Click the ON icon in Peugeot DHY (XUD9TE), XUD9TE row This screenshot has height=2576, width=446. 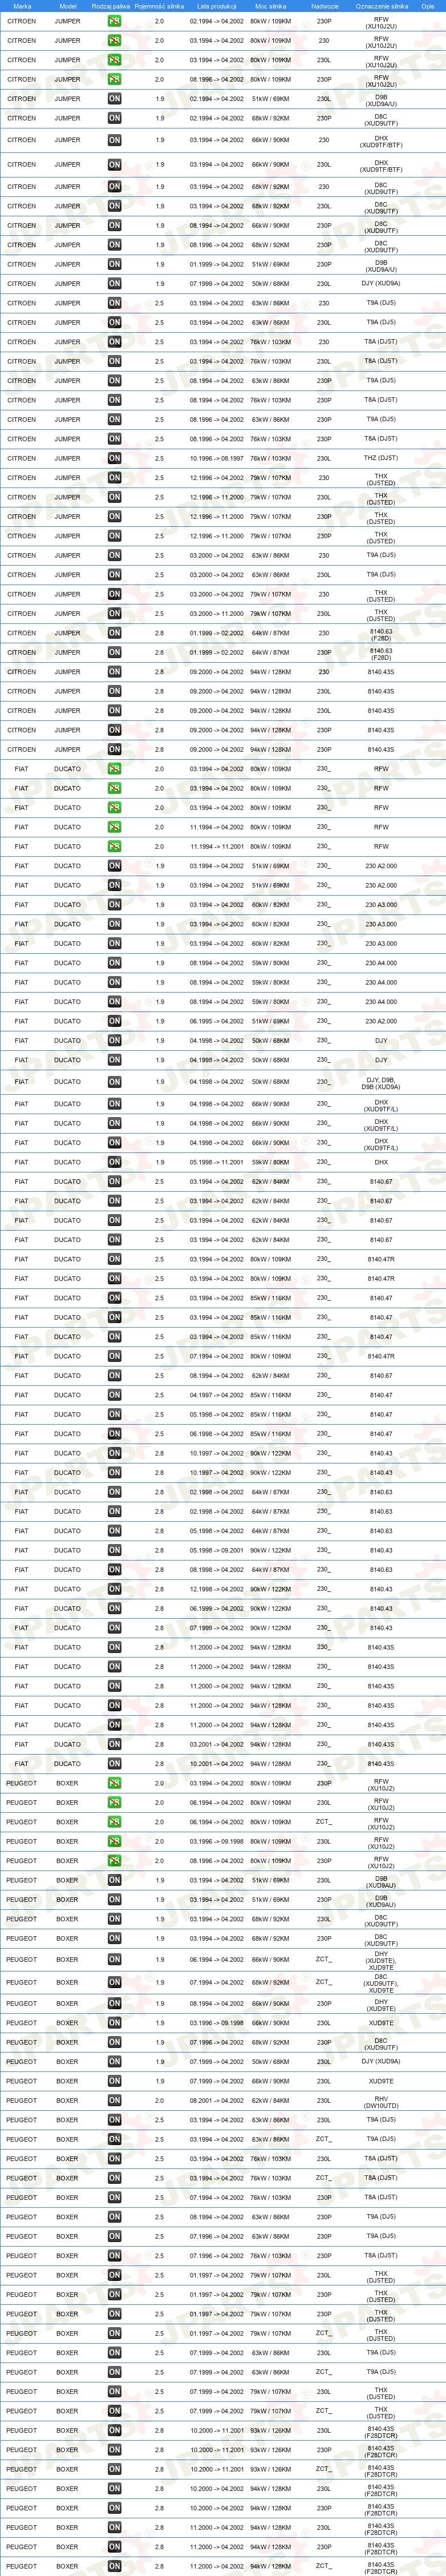click(x=114, y=1960)
